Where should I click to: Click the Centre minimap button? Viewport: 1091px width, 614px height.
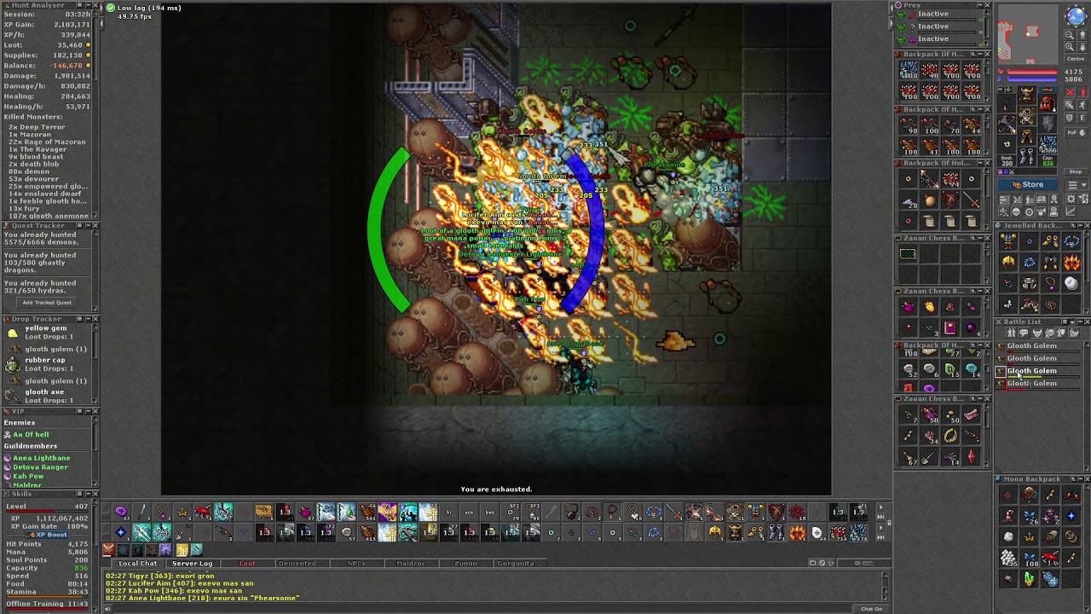pos(1076,59)
